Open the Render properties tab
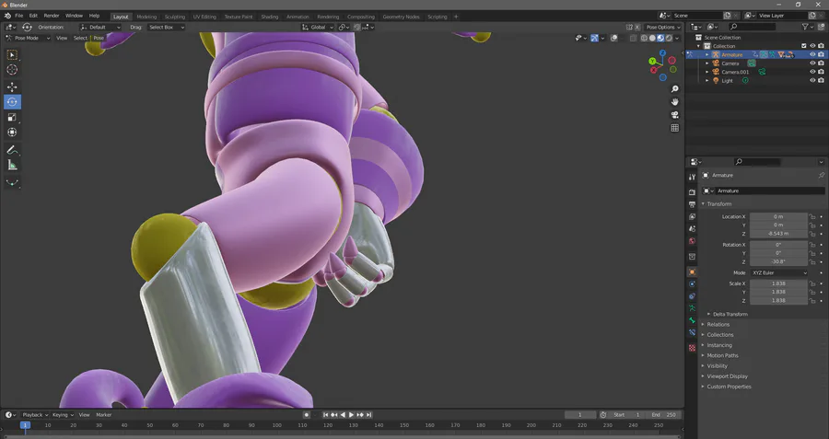 pos(692,192)
